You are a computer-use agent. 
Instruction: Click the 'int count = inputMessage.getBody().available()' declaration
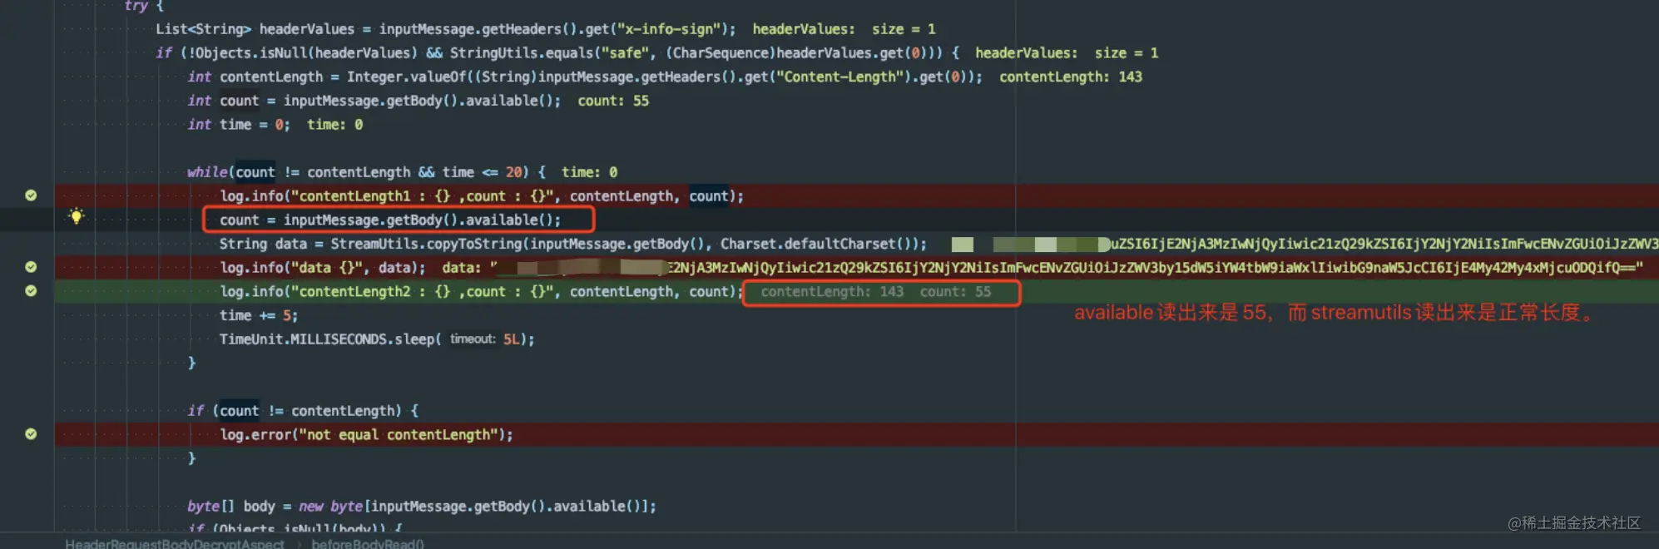pos(374,101)
